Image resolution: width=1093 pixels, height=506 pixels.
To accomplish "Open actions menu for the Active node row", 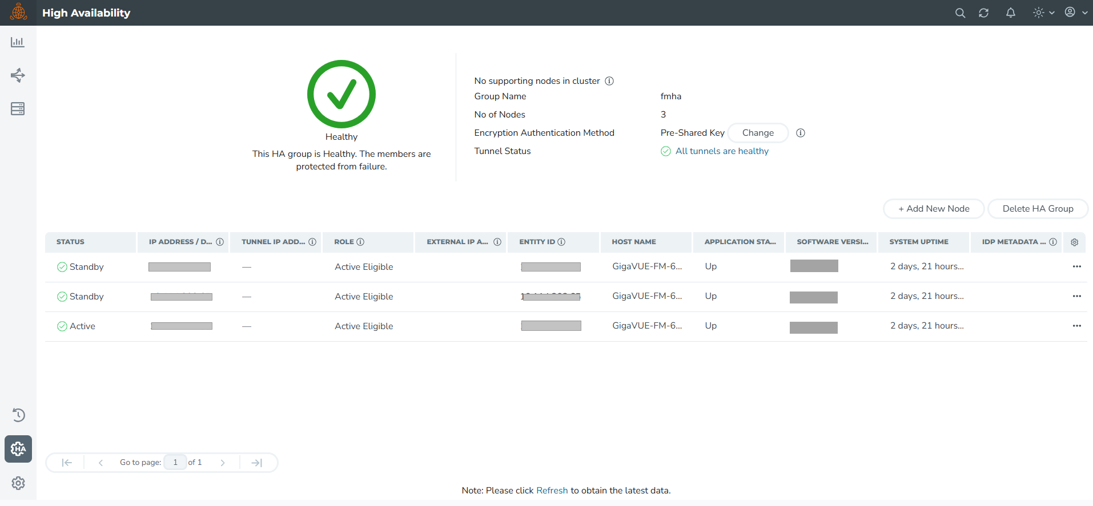I will pyautogui.click(x=1076, y=326).
